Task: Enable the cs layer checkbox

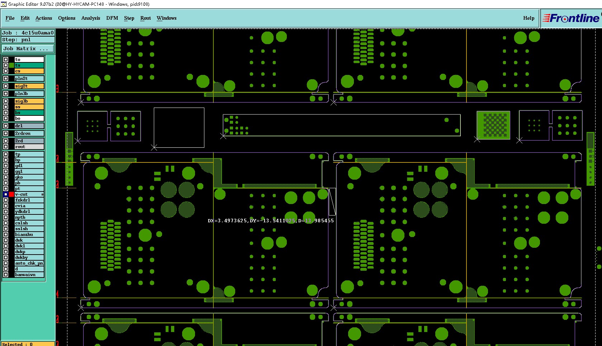Action: click(x=6, y=71)
